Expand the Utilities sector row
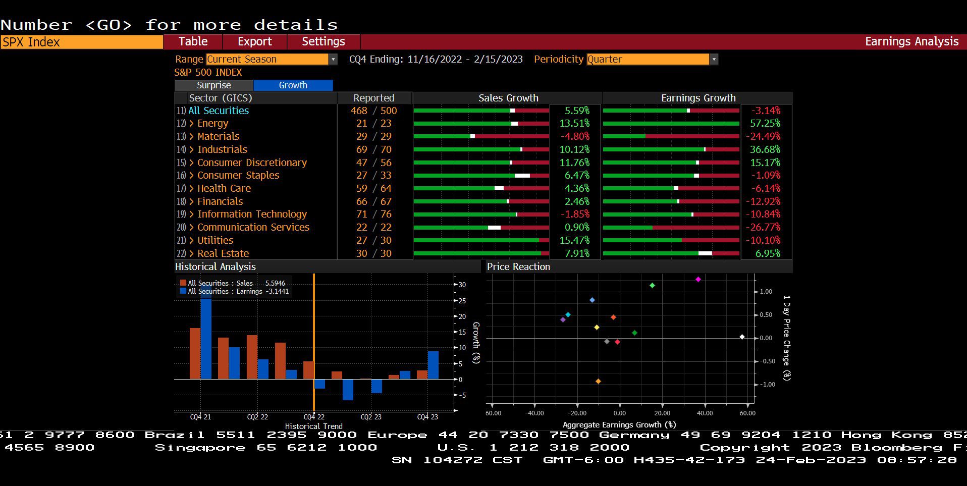 [x=191, y=241]
